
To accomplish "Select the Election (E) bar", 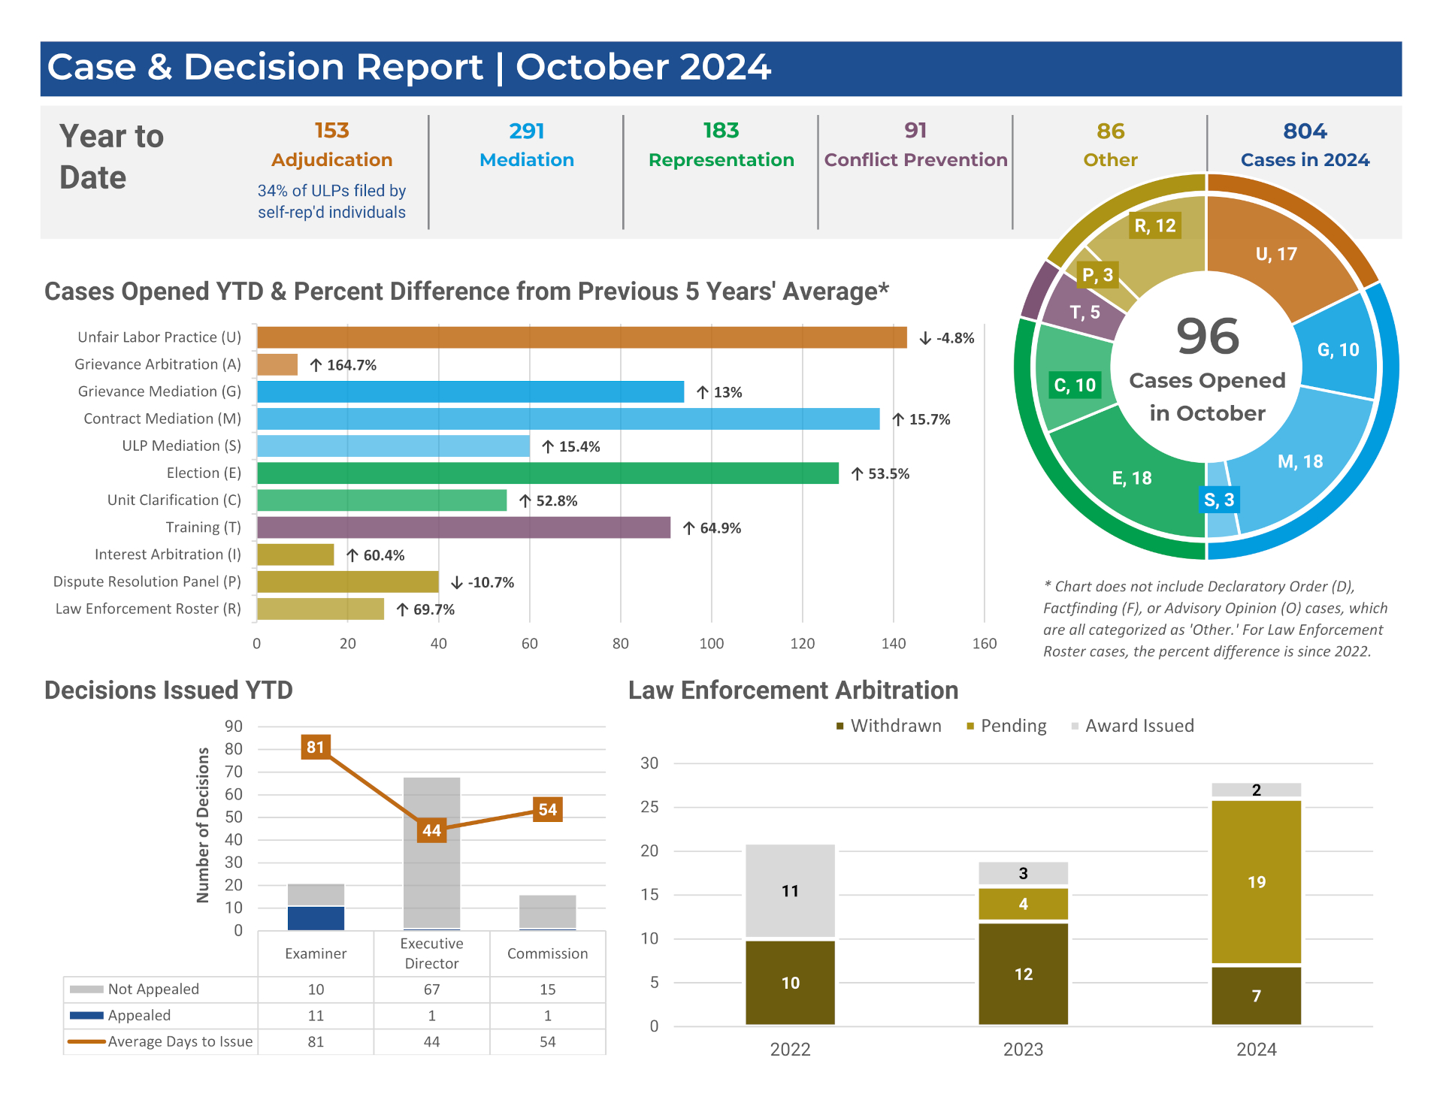I will tap(548, 473).
